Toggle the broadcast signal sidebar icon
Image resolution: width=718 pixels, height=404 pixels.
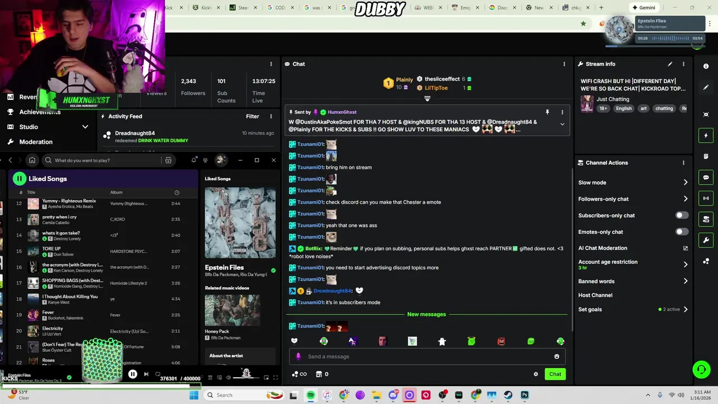coord(706,198)
